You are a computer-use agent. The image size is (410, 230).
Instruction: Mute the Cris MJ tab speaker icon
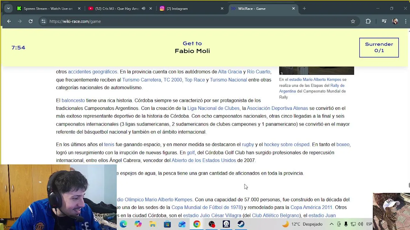tap(143, 9)
